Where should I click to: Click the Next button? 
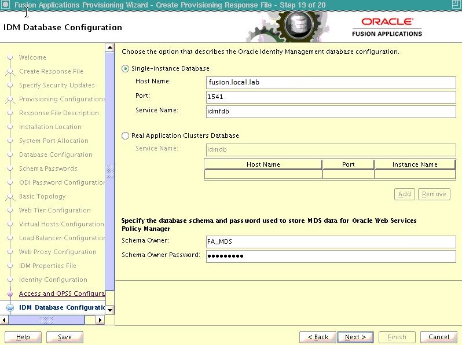point(355,337)
